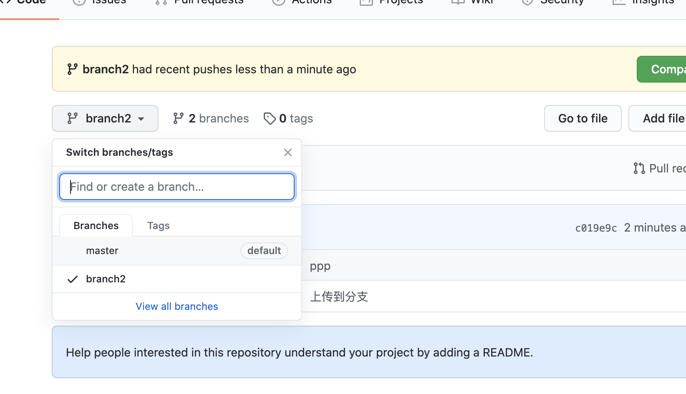The width and height of the screenshot is (686, 394).
Task: Open the Pull request contribution link
Action: point(660,168)
